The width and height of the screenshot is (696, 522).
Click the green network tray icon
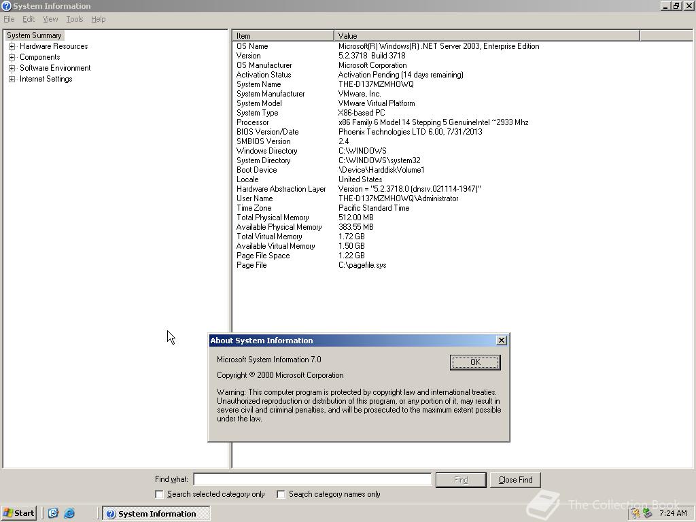[x=648, y=514]
